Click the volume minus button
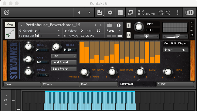The width and height of the screenshot is (197, 111). coord(164,36)
